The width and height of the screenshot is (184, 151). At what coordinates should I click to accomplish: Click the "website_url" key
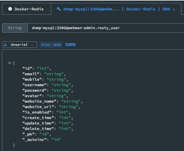[x=38, y=107]
